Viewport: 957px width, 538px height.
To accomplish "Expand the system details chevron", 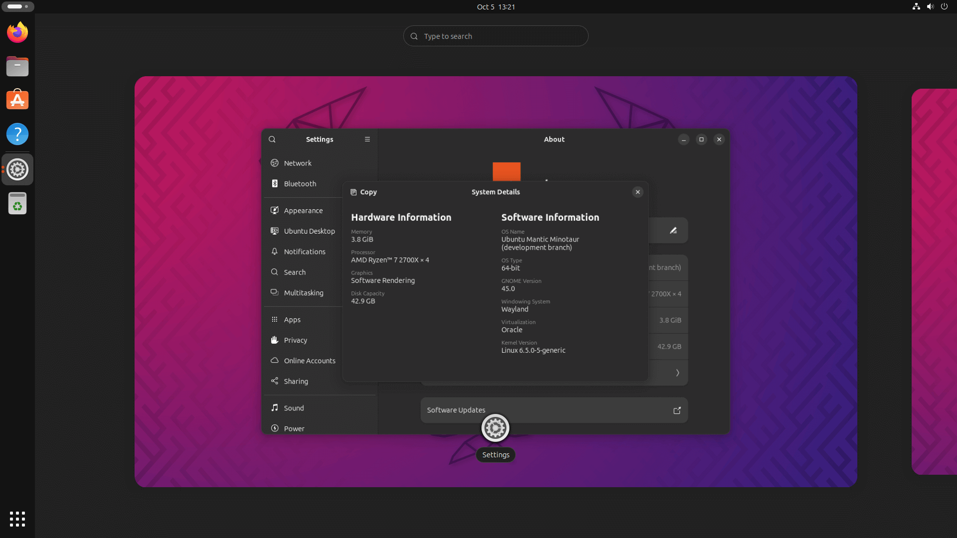I will pos(678,373).
